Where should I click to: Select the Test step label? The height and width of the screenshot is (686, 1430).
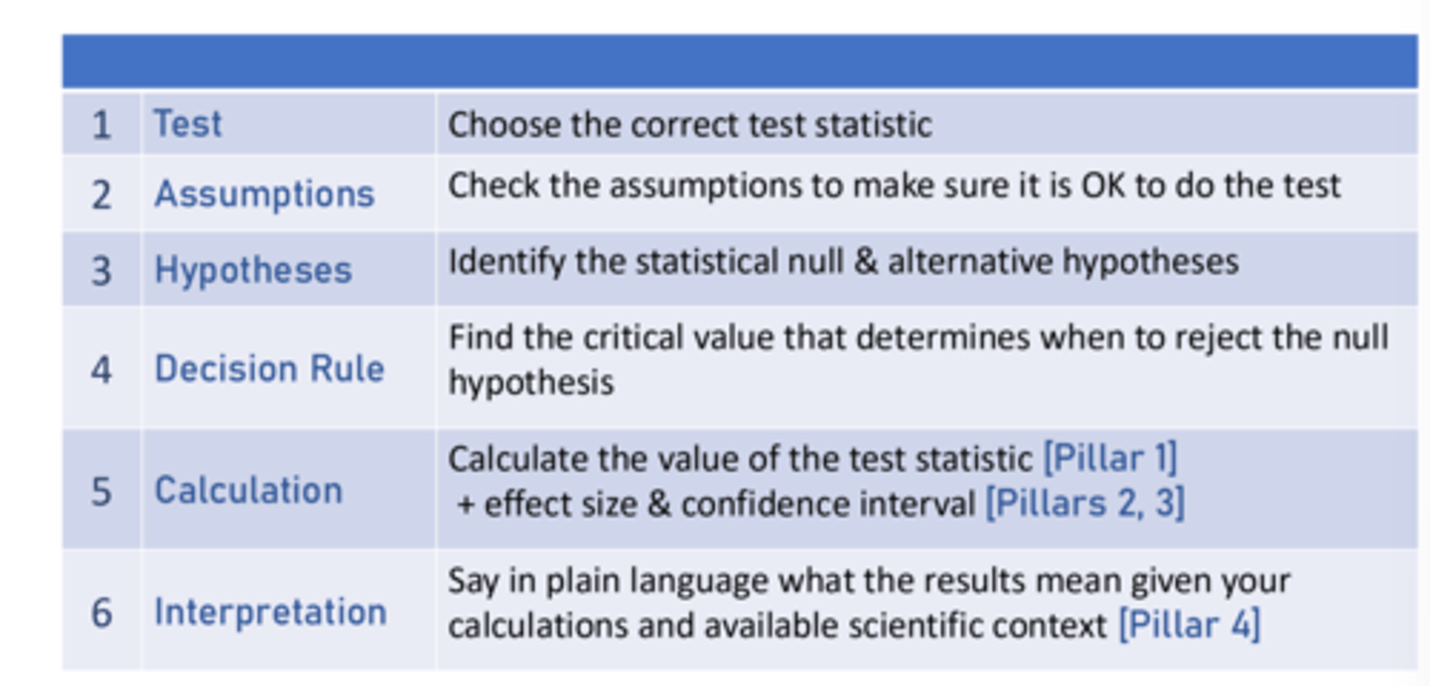[x=188, y=124]
